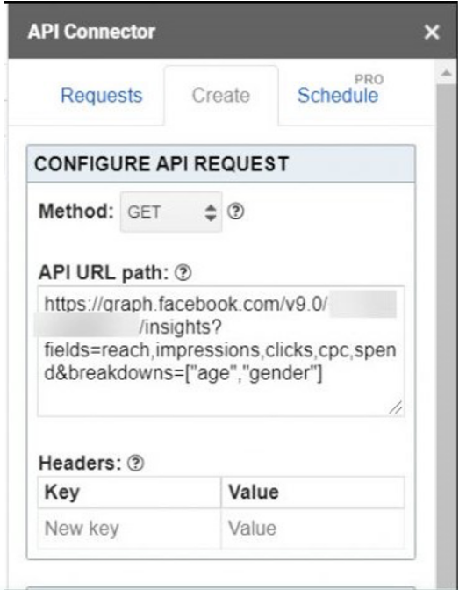This screenshot has height=590, width=459.
Task: Click the Value column header in Headers table
Action: 313,493
